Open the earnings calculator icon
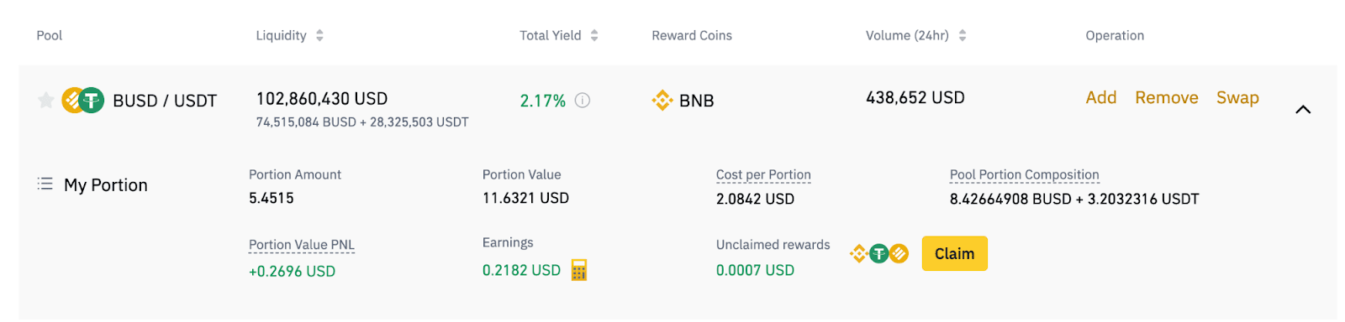 click(579, 270)
